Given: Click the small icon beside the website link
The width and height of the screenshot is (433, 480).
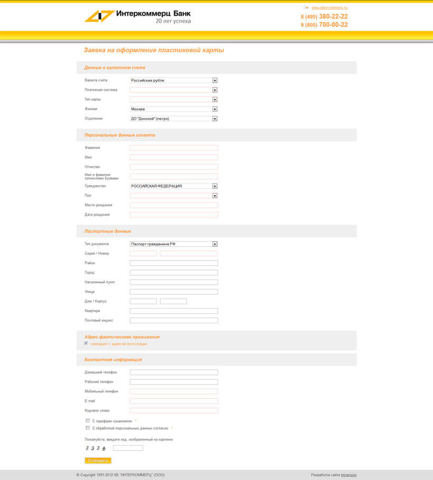Looking at the screenshot, I should tap(306, 8).
